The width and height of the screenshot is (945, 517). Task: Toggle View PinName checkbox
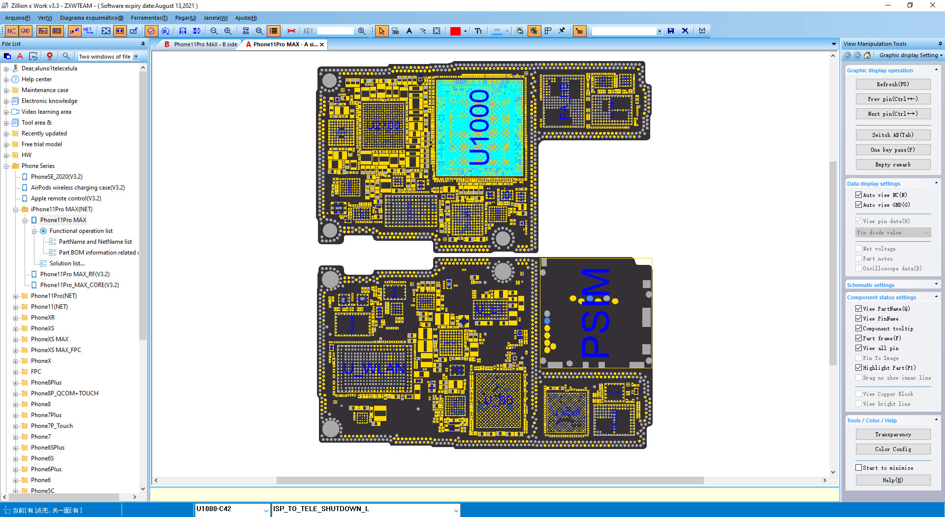858,319
